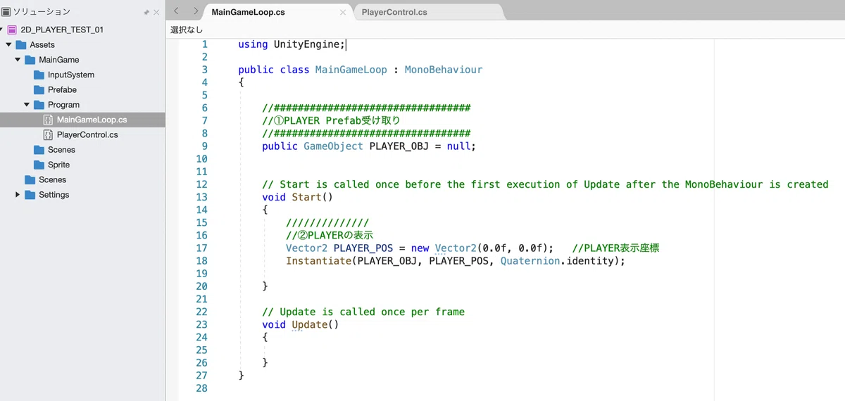
Task: Click the MainGameLoop class name in code
Action: click(x=351, y=70)
